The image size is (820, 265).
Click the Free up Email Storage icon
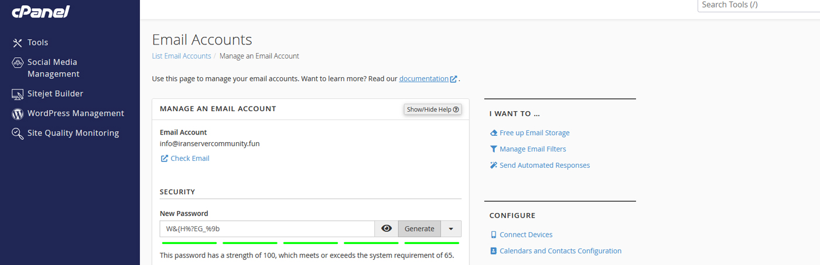[493, 133]
